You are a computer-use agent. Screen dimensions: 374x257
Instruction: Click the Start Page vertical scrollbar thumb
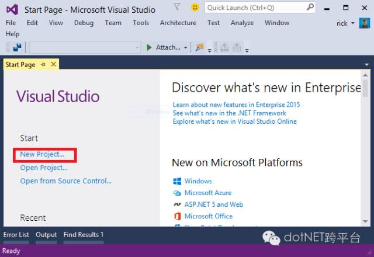point(365,88)
